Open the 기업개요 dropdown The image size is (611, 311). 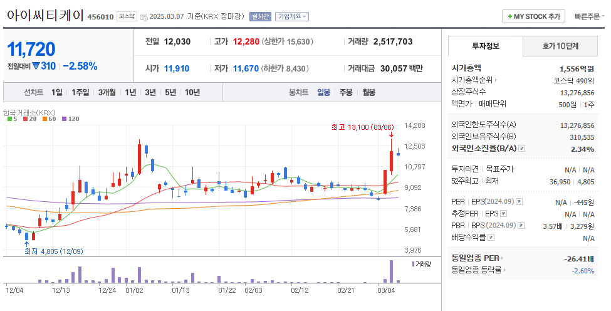click(x=292, y=16)
